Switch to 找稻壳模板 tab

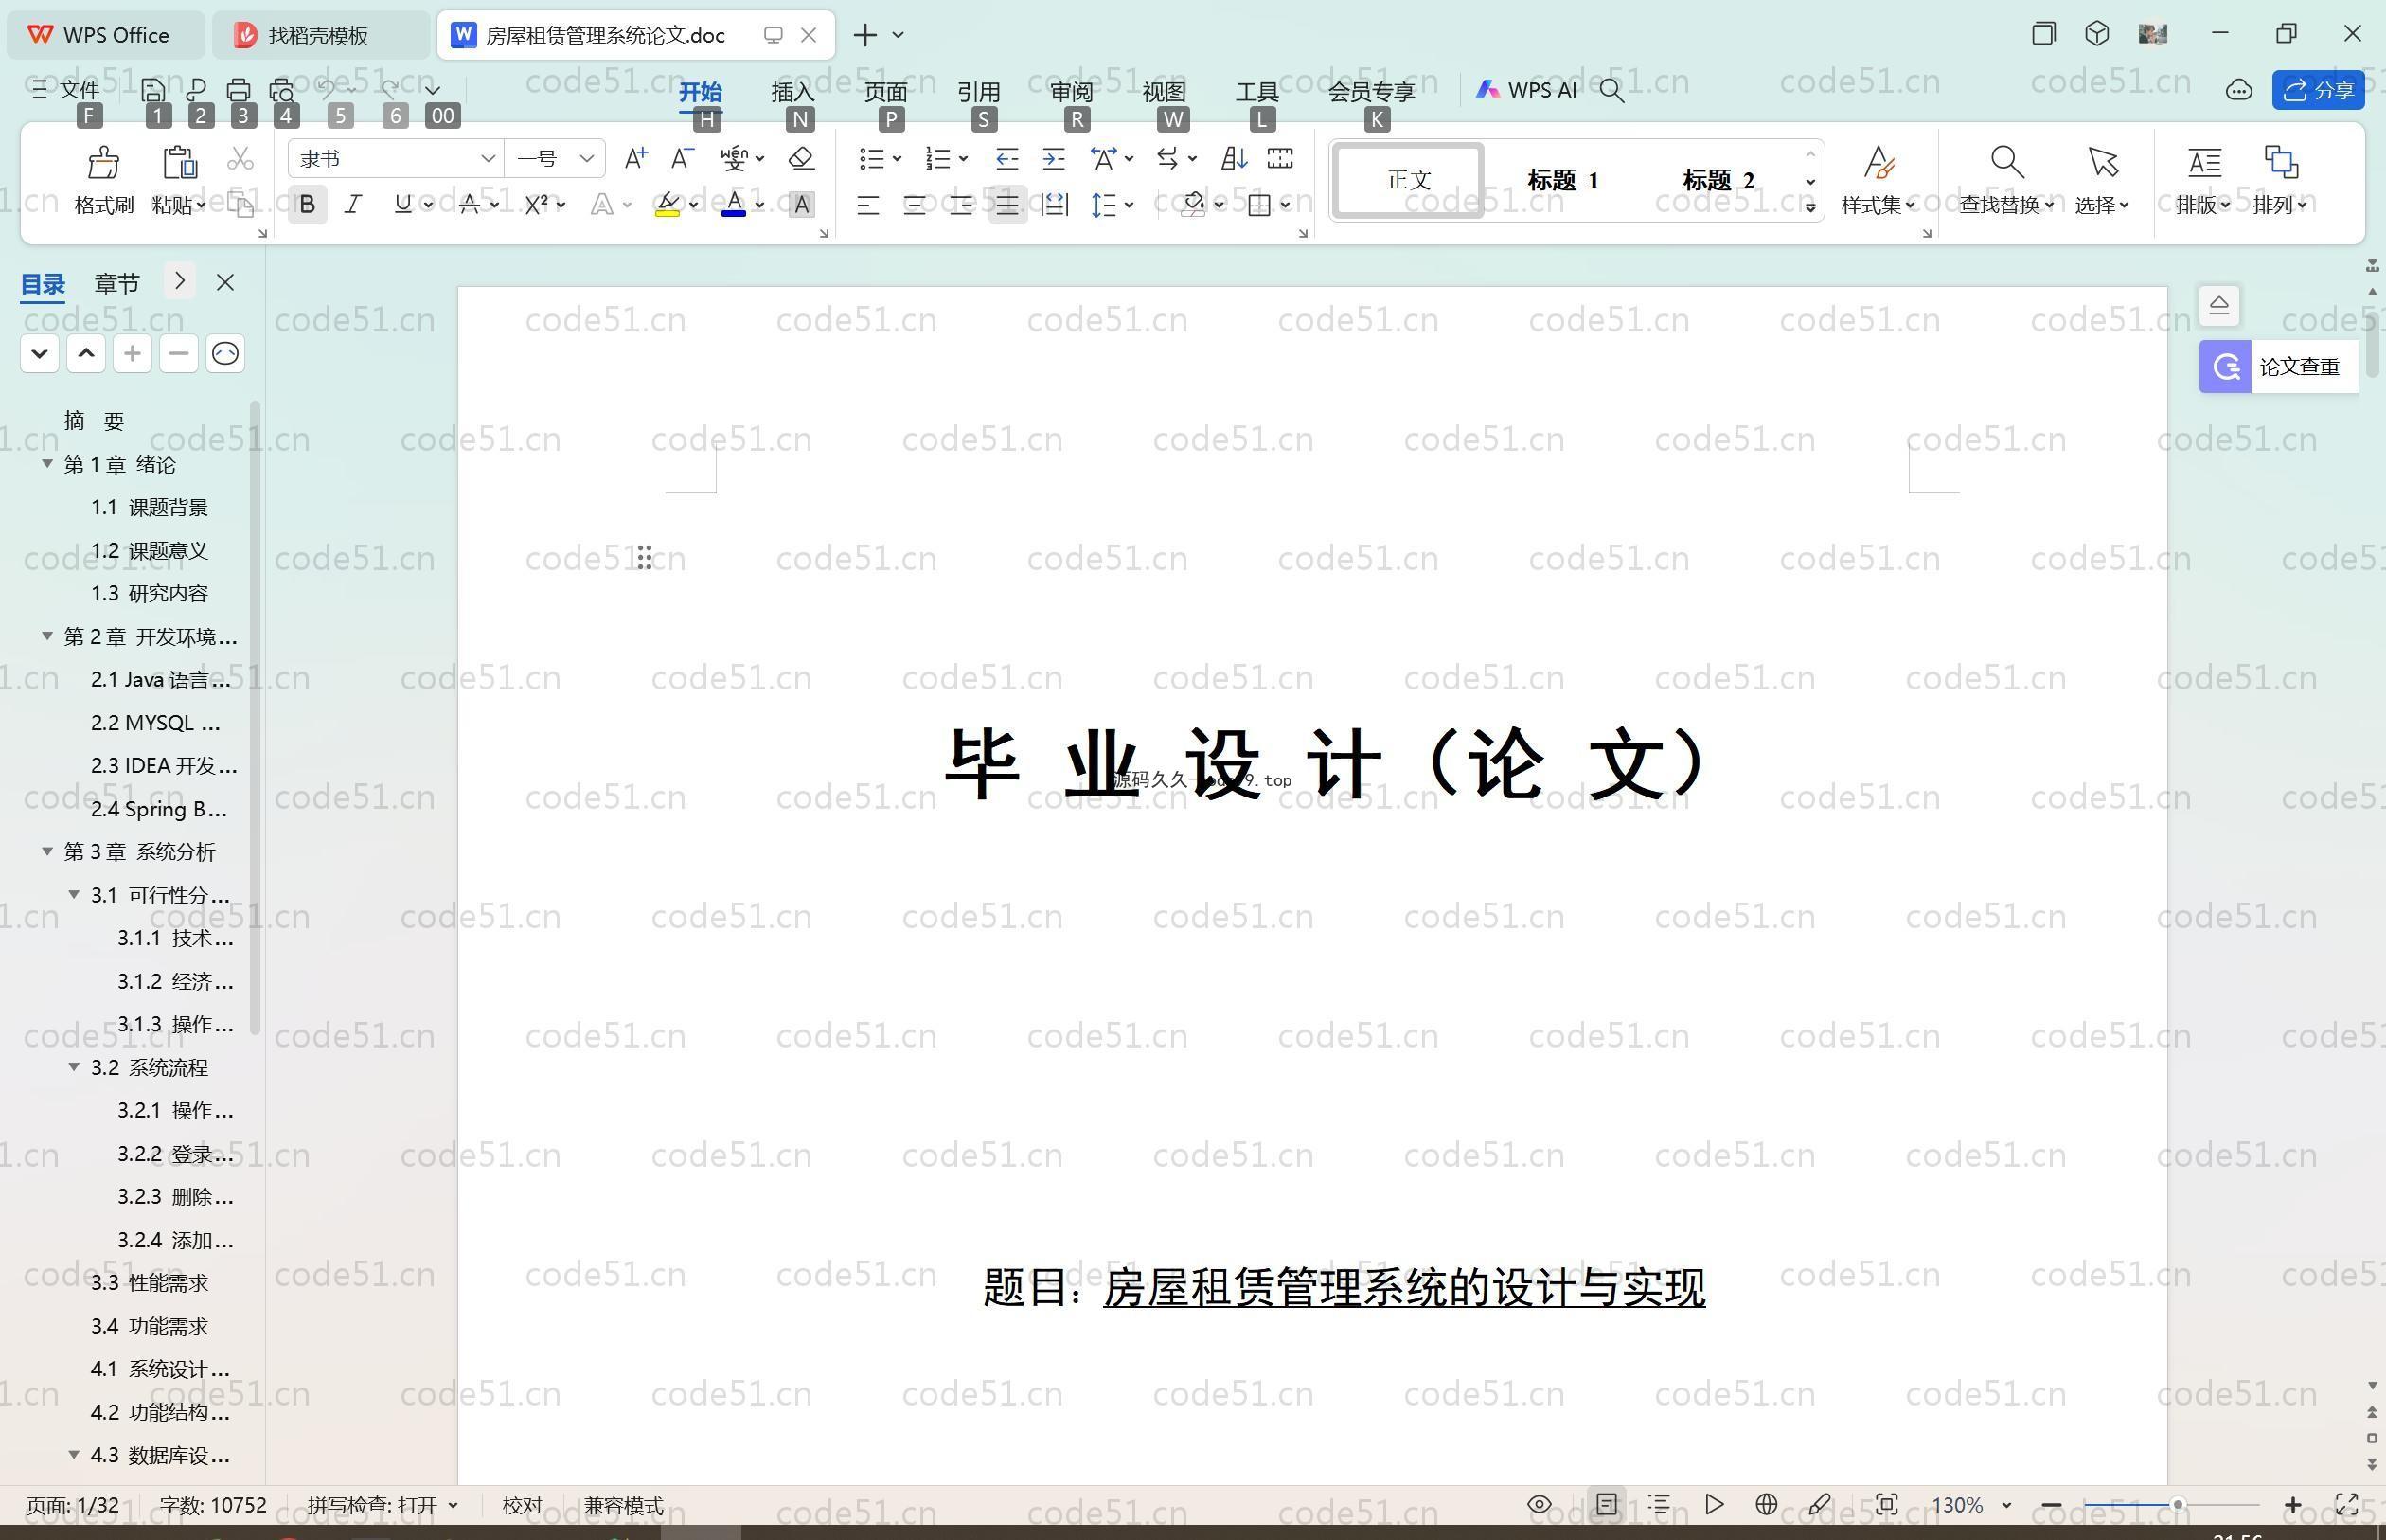[x=320, y=35]
